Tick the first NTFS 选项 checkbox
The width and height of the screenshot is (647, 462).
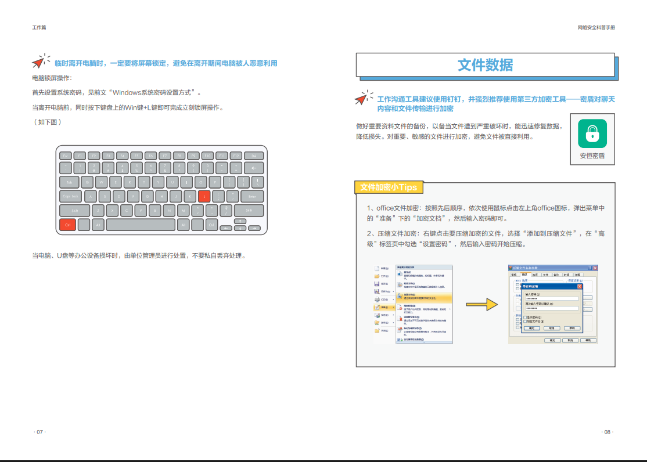[x=517, y=284]
